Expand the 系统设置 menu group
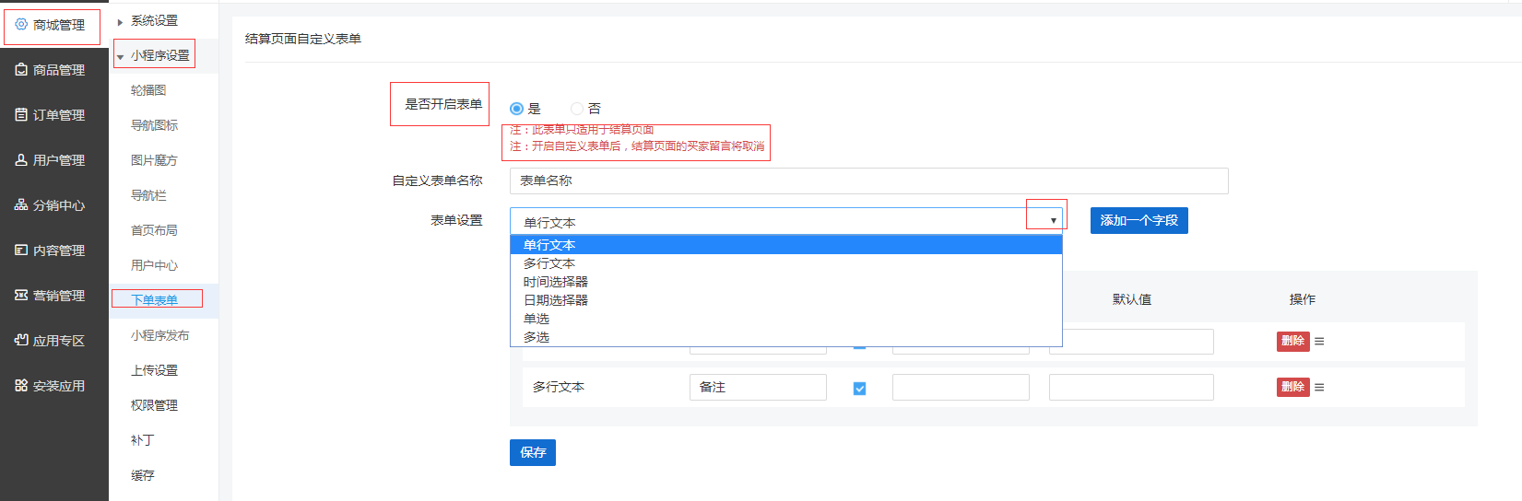This screenshot has width=1522, height=501. coord(120,21)
